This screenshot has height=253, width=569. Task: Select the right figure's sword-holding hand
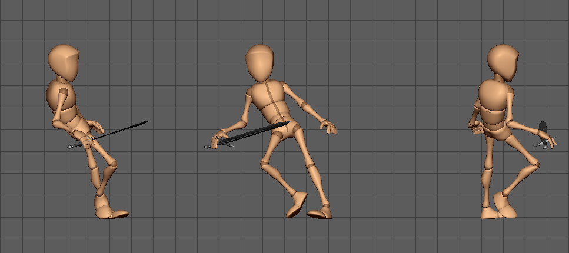pyautogui.click(x=547, y=141)
